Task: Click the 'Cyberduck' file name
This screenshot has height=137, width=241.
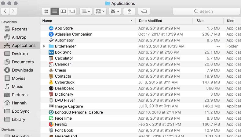Action: click(x=64, y=82)
